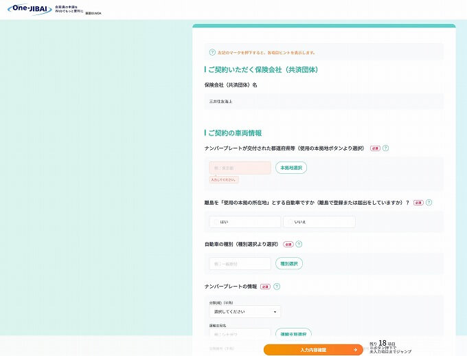Click the 運輸支局選択 button

(295, 334)
